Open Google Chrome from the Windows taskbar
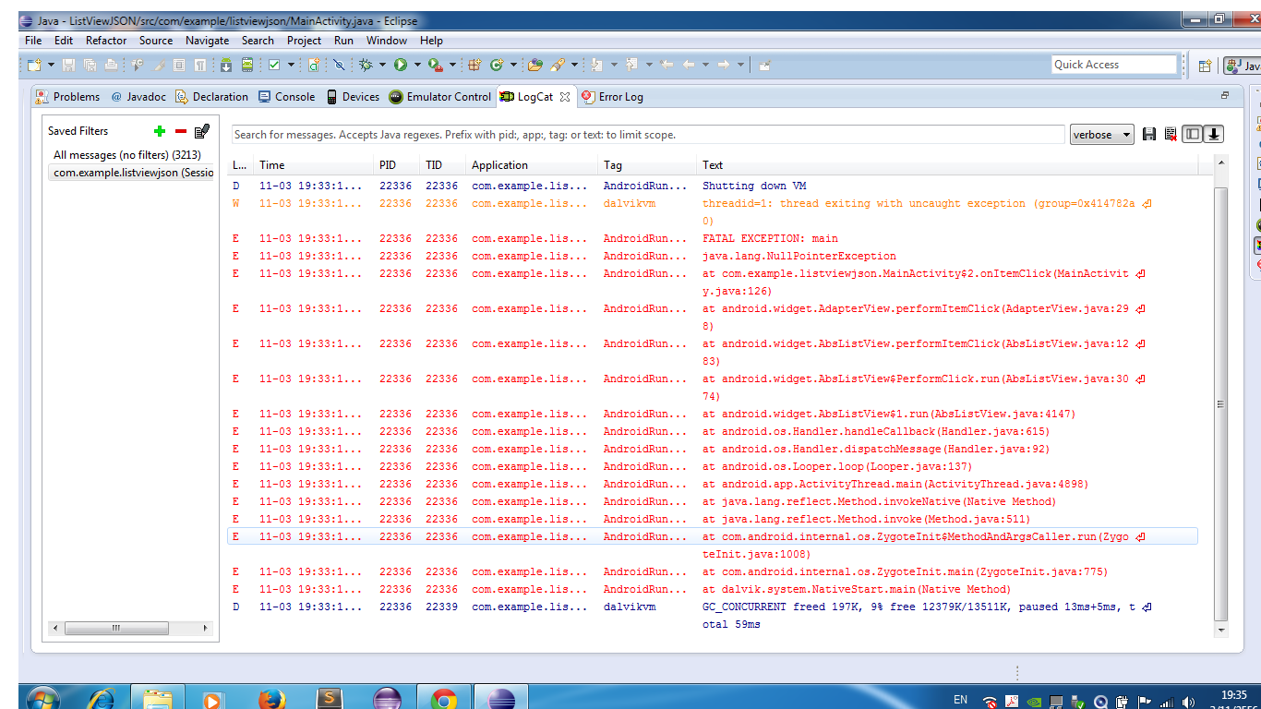 443,700
